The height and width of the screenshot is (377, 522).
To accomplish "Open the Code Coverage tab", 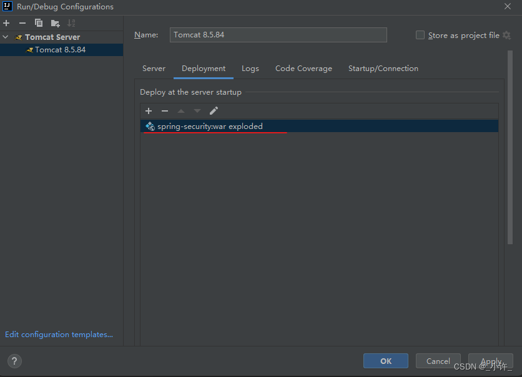I will [x=303, y=69].
